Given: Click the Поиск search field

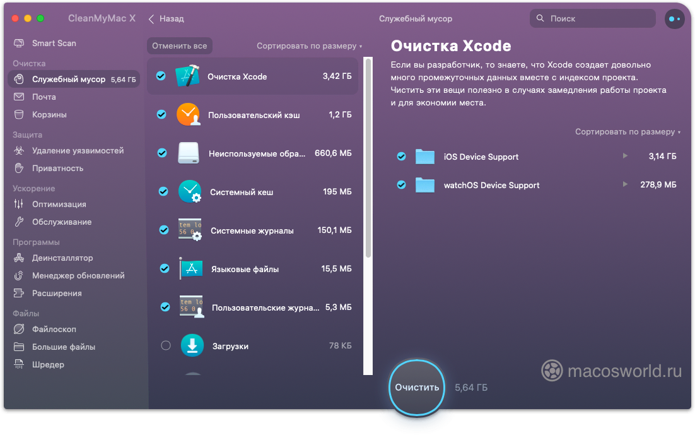Looking at the screenshot, I should pyautogui.click(x=593, y=19).
